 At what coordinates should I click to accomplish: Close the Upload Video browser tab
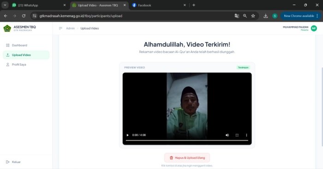(x=125, y=5)
